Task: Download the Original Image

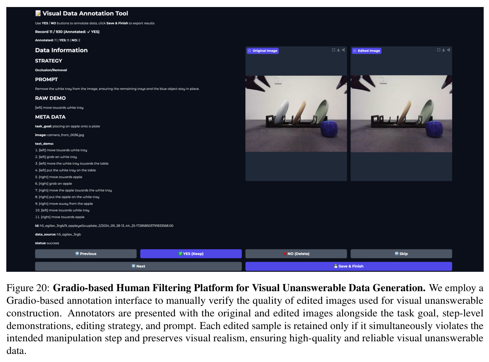Action: (x=338, y=50)
